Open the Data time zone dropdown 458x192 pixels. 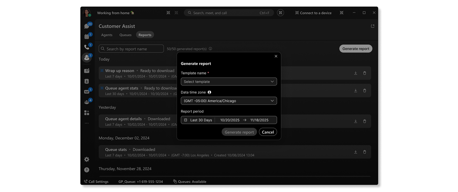[229, 101]
